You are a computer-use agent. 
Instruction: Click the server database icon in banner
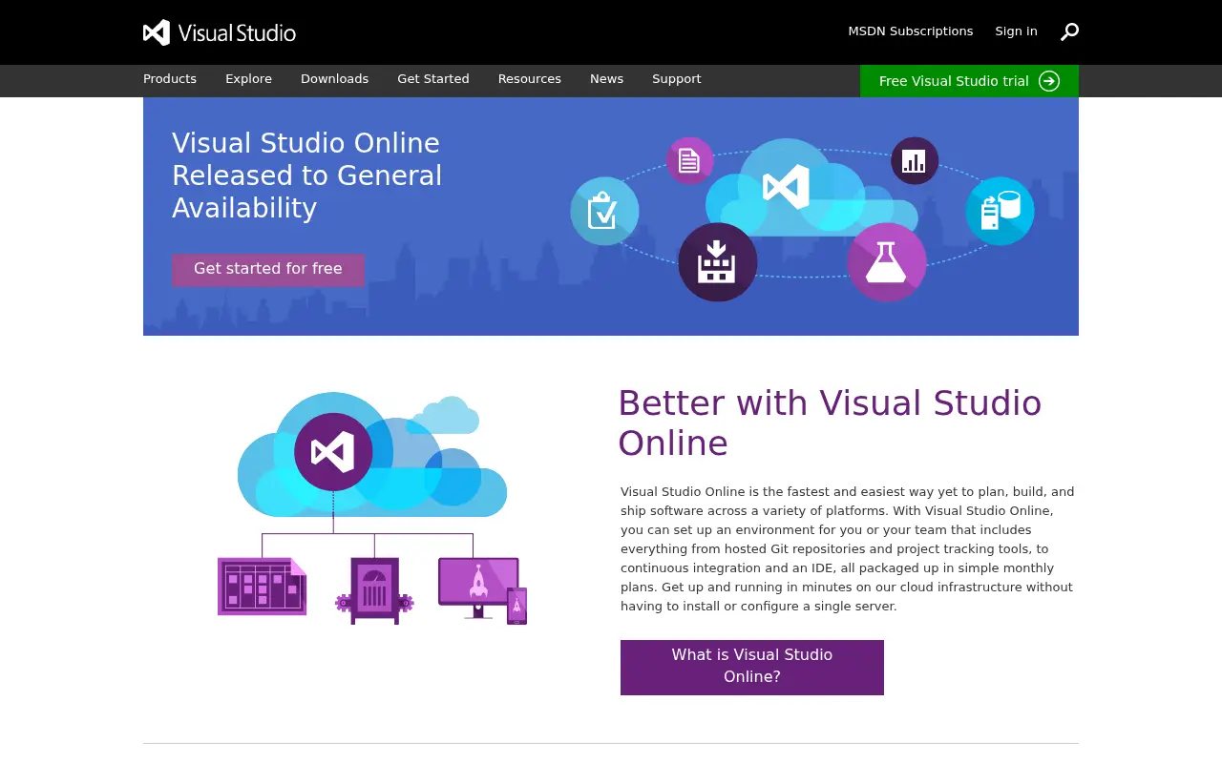(x=1000, y=211)
